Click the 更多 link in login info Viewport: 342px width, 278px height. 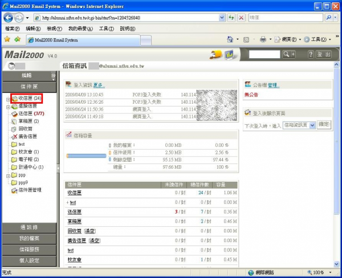99,84
